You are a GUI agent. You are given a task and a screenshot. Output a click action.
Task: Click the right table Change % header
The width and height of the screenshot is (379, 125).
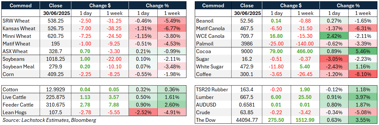point(348,5)
